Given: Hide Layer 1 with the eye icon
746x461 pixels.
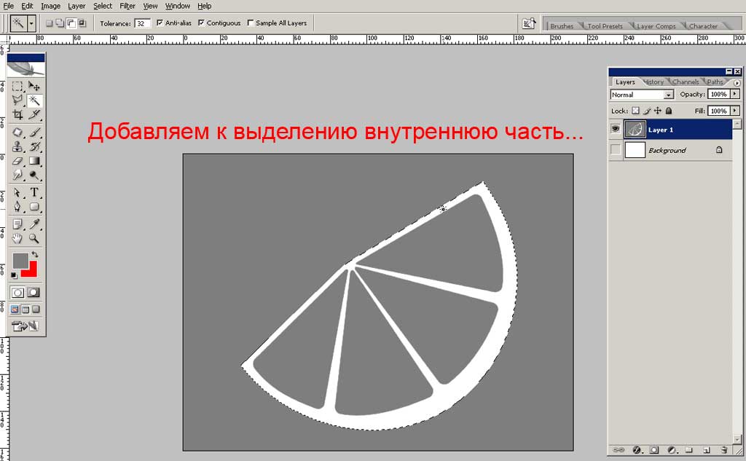Looking at the screenshot, I should [616, 130].
